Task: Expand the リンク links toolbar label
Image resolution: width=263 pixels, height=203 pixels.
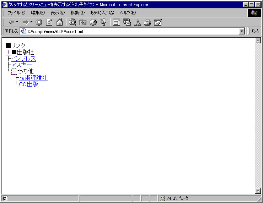Action: click(x=255, y=31)
